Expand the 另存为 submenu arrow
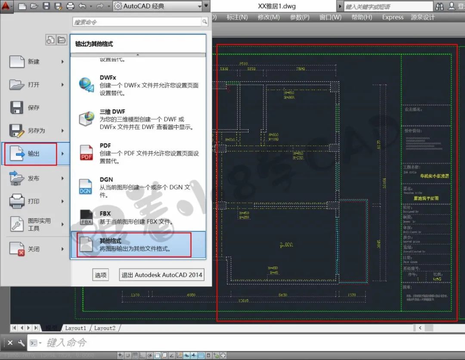Image resolution: width=465 pixels, height=360 pixels. (62, 130)
